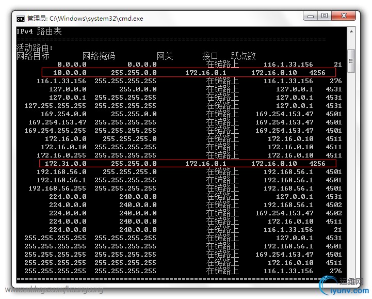Click metric 276 in the last 255.255.255.255 row
The height and width of the screenshot is (299, 372).
(336, 271)
